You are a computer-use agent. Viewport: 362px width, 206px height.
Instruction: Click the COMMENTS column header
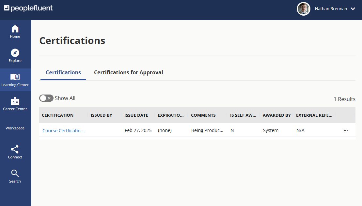point(203,115)
